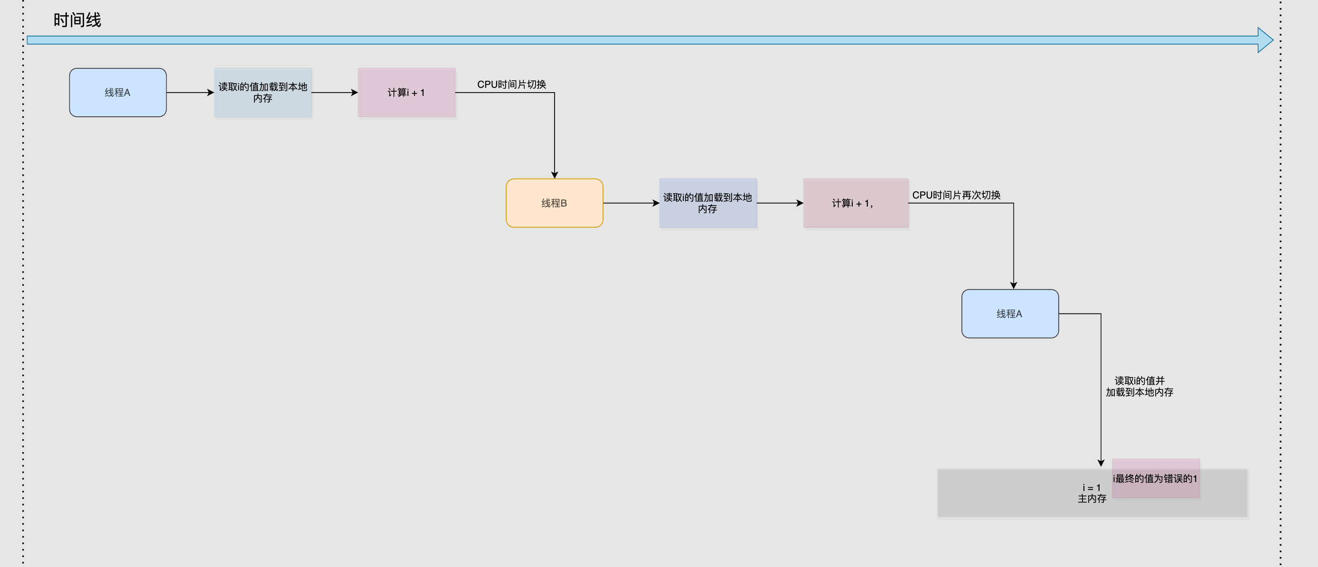
Task: Click the first 计算i + 1 pink box
Action: click(406, 93)
